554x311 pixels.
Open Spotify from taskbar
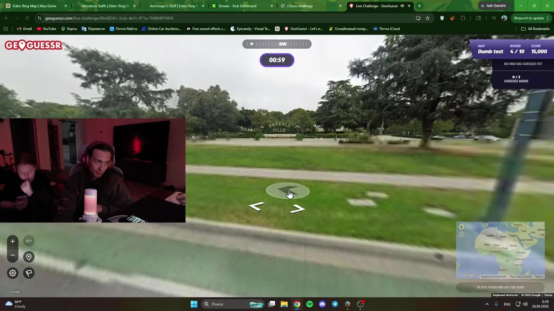click(309, 304)
